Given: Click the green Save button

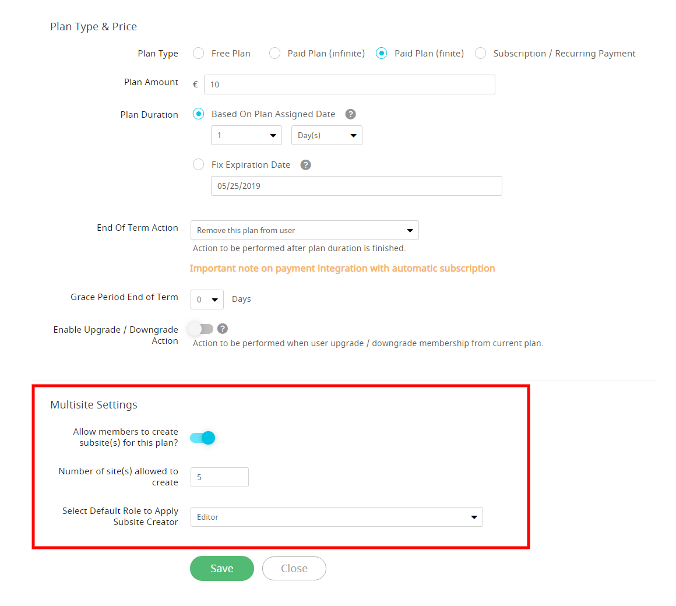Looking at the screenshot, I should tap(221, 569).
